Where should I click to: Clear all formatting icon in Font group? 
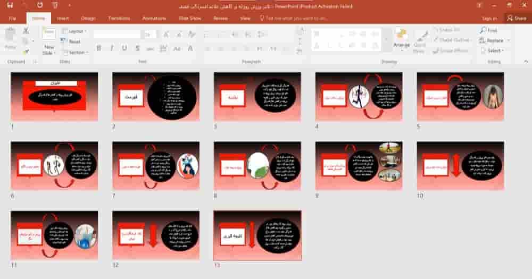[x=192, y=34]
